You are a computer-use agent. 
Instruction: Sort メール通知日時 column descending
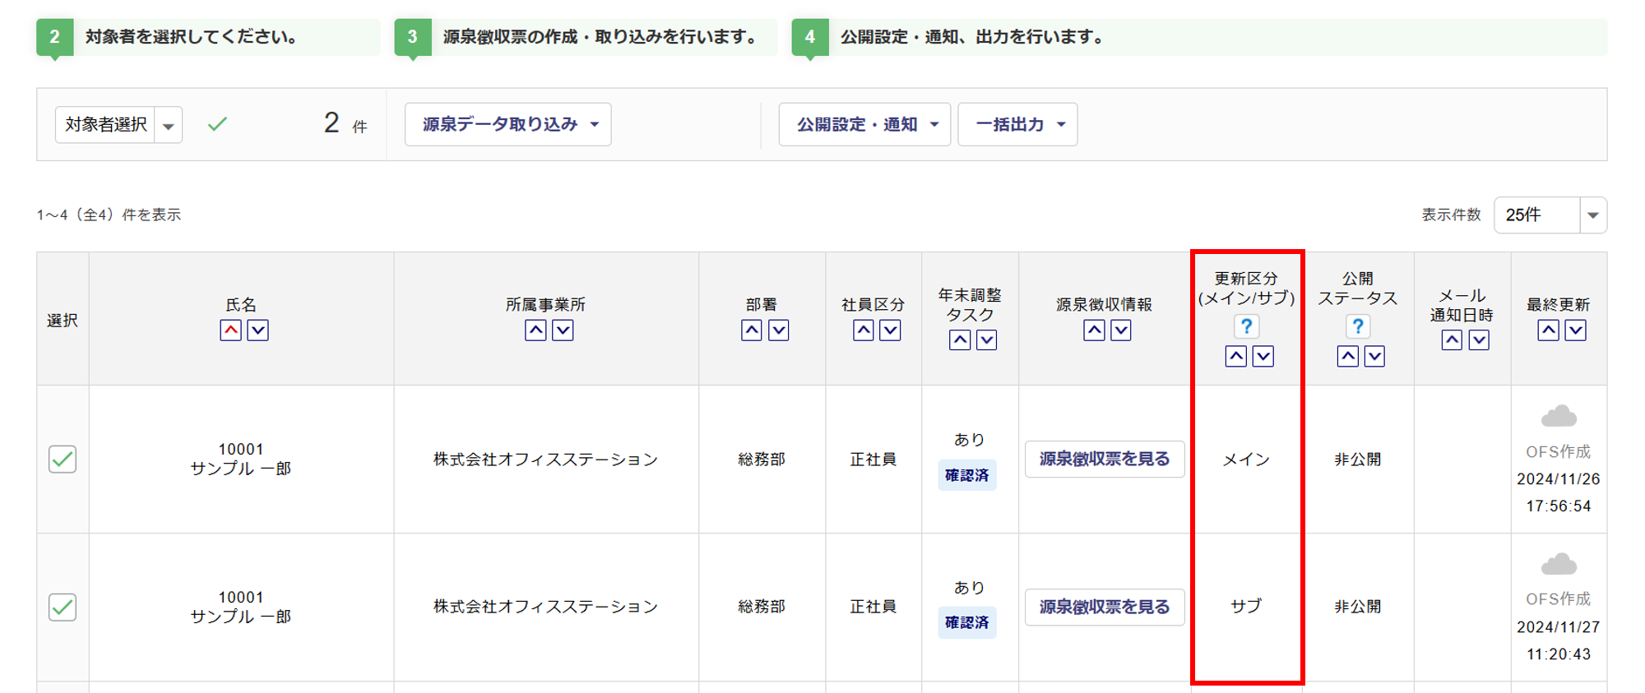point(1479,340)
